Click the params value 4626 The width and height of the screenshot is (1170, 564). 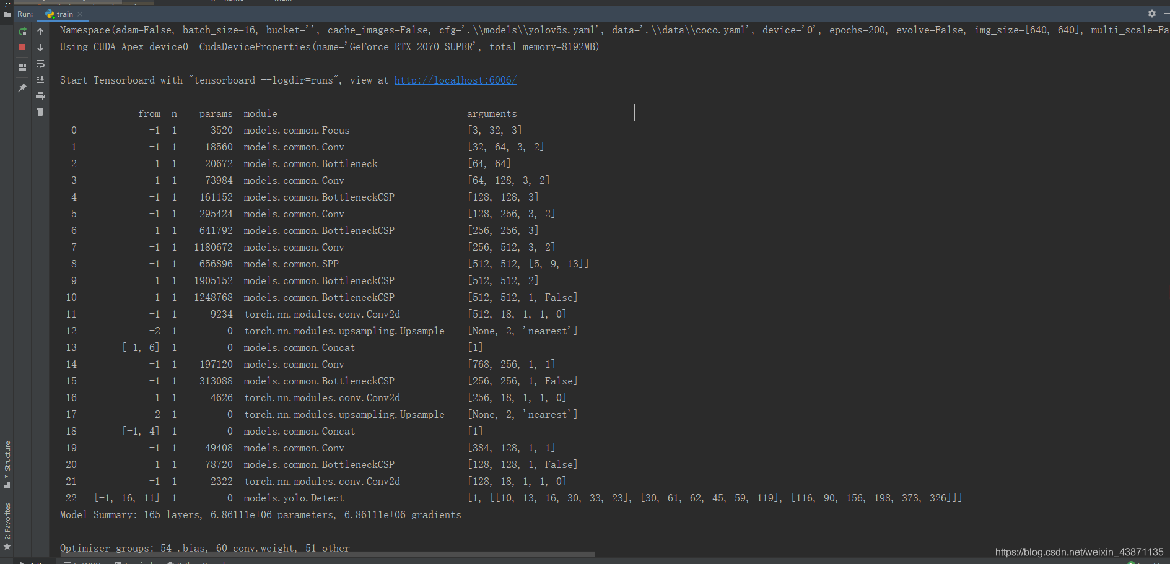pyautogui.click(x=221, y=397)
